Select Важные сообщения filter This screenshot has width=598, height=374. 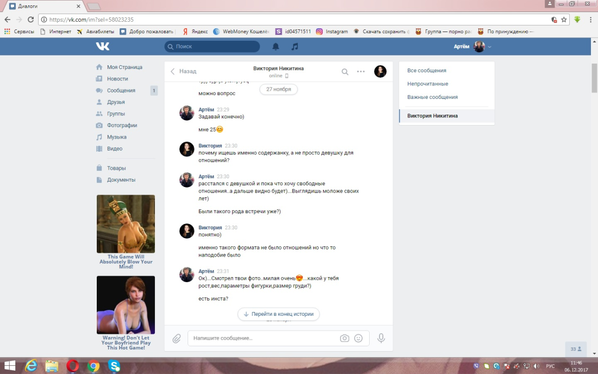pyautogui.click(x=432, y=97)
